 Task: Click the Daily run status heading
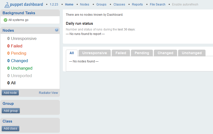pos(79,23)
